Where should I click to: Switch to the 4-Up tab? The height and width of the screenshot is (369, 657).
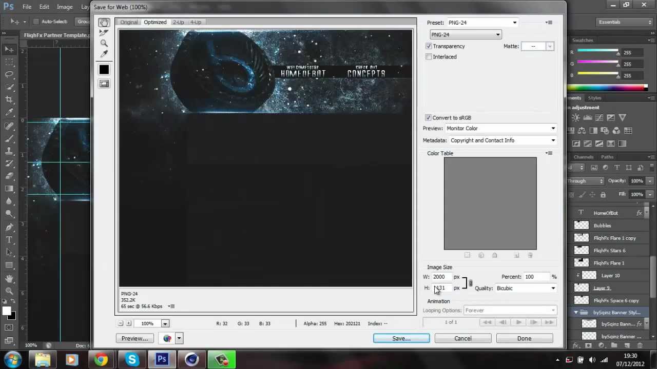coord(196,22)
